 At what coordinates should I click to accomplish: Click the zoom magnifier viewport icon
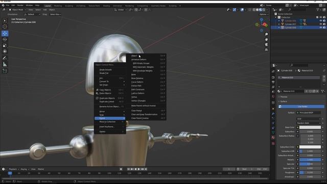[266, 34]
